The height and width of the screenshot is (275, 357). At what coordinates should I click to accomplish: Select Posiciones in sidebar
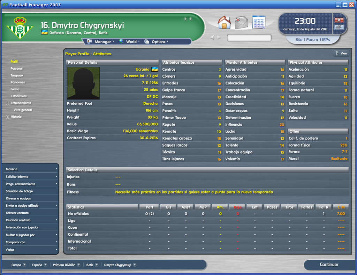coord(18,82)
